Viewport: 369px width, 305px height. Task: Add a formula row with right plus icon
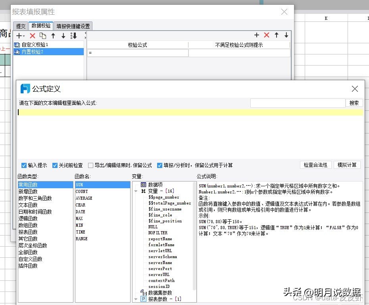[257, 35]
